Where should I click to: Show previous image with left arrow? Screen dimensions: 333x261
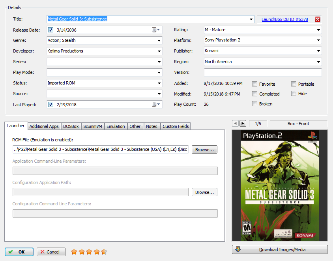[x=235, y=123]
